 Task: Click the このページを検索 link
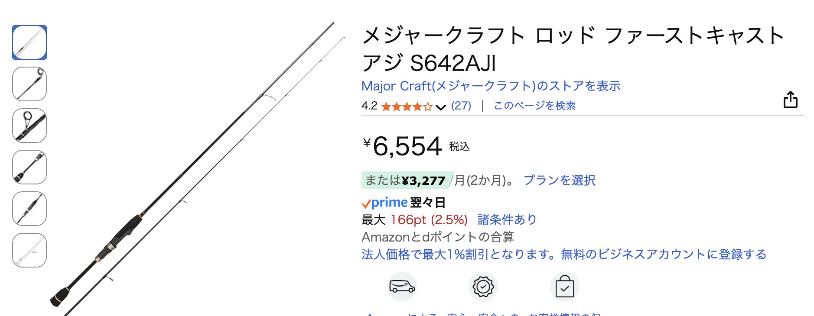tap(534, 106)
